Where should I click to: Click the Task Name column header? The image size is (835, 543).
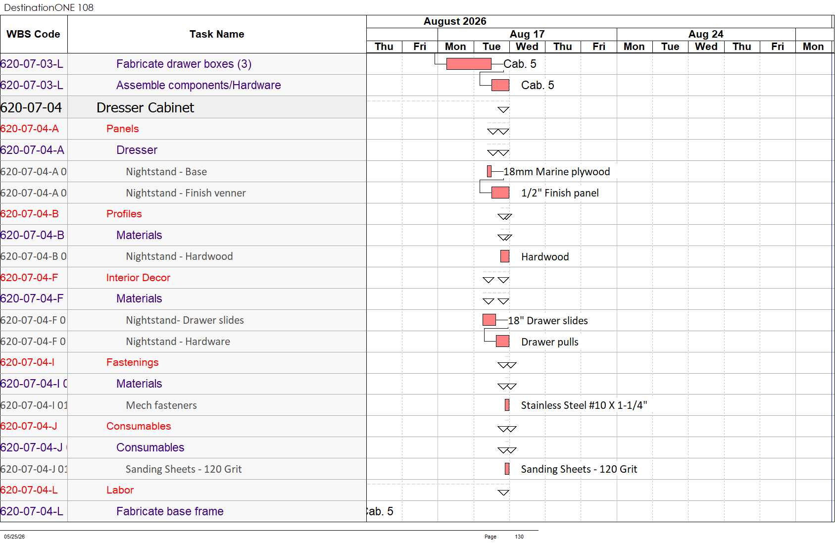(x=217, y=34)
